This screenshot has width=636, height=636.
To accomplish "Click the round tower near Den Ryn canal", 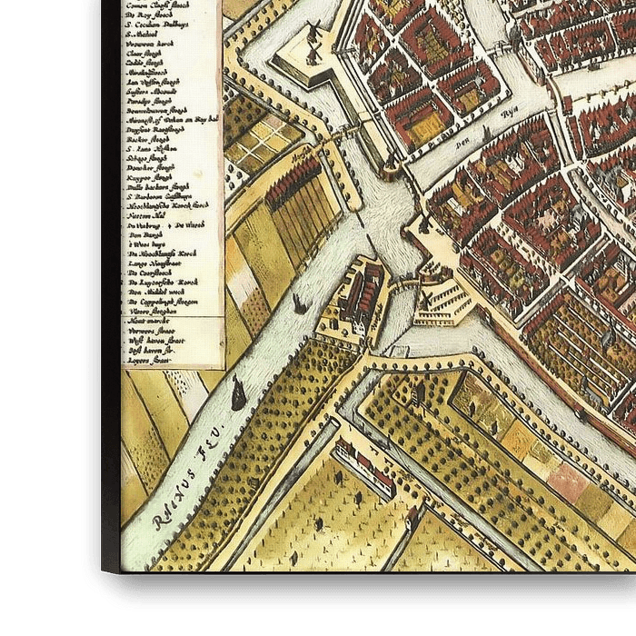I will pos(393,167).
